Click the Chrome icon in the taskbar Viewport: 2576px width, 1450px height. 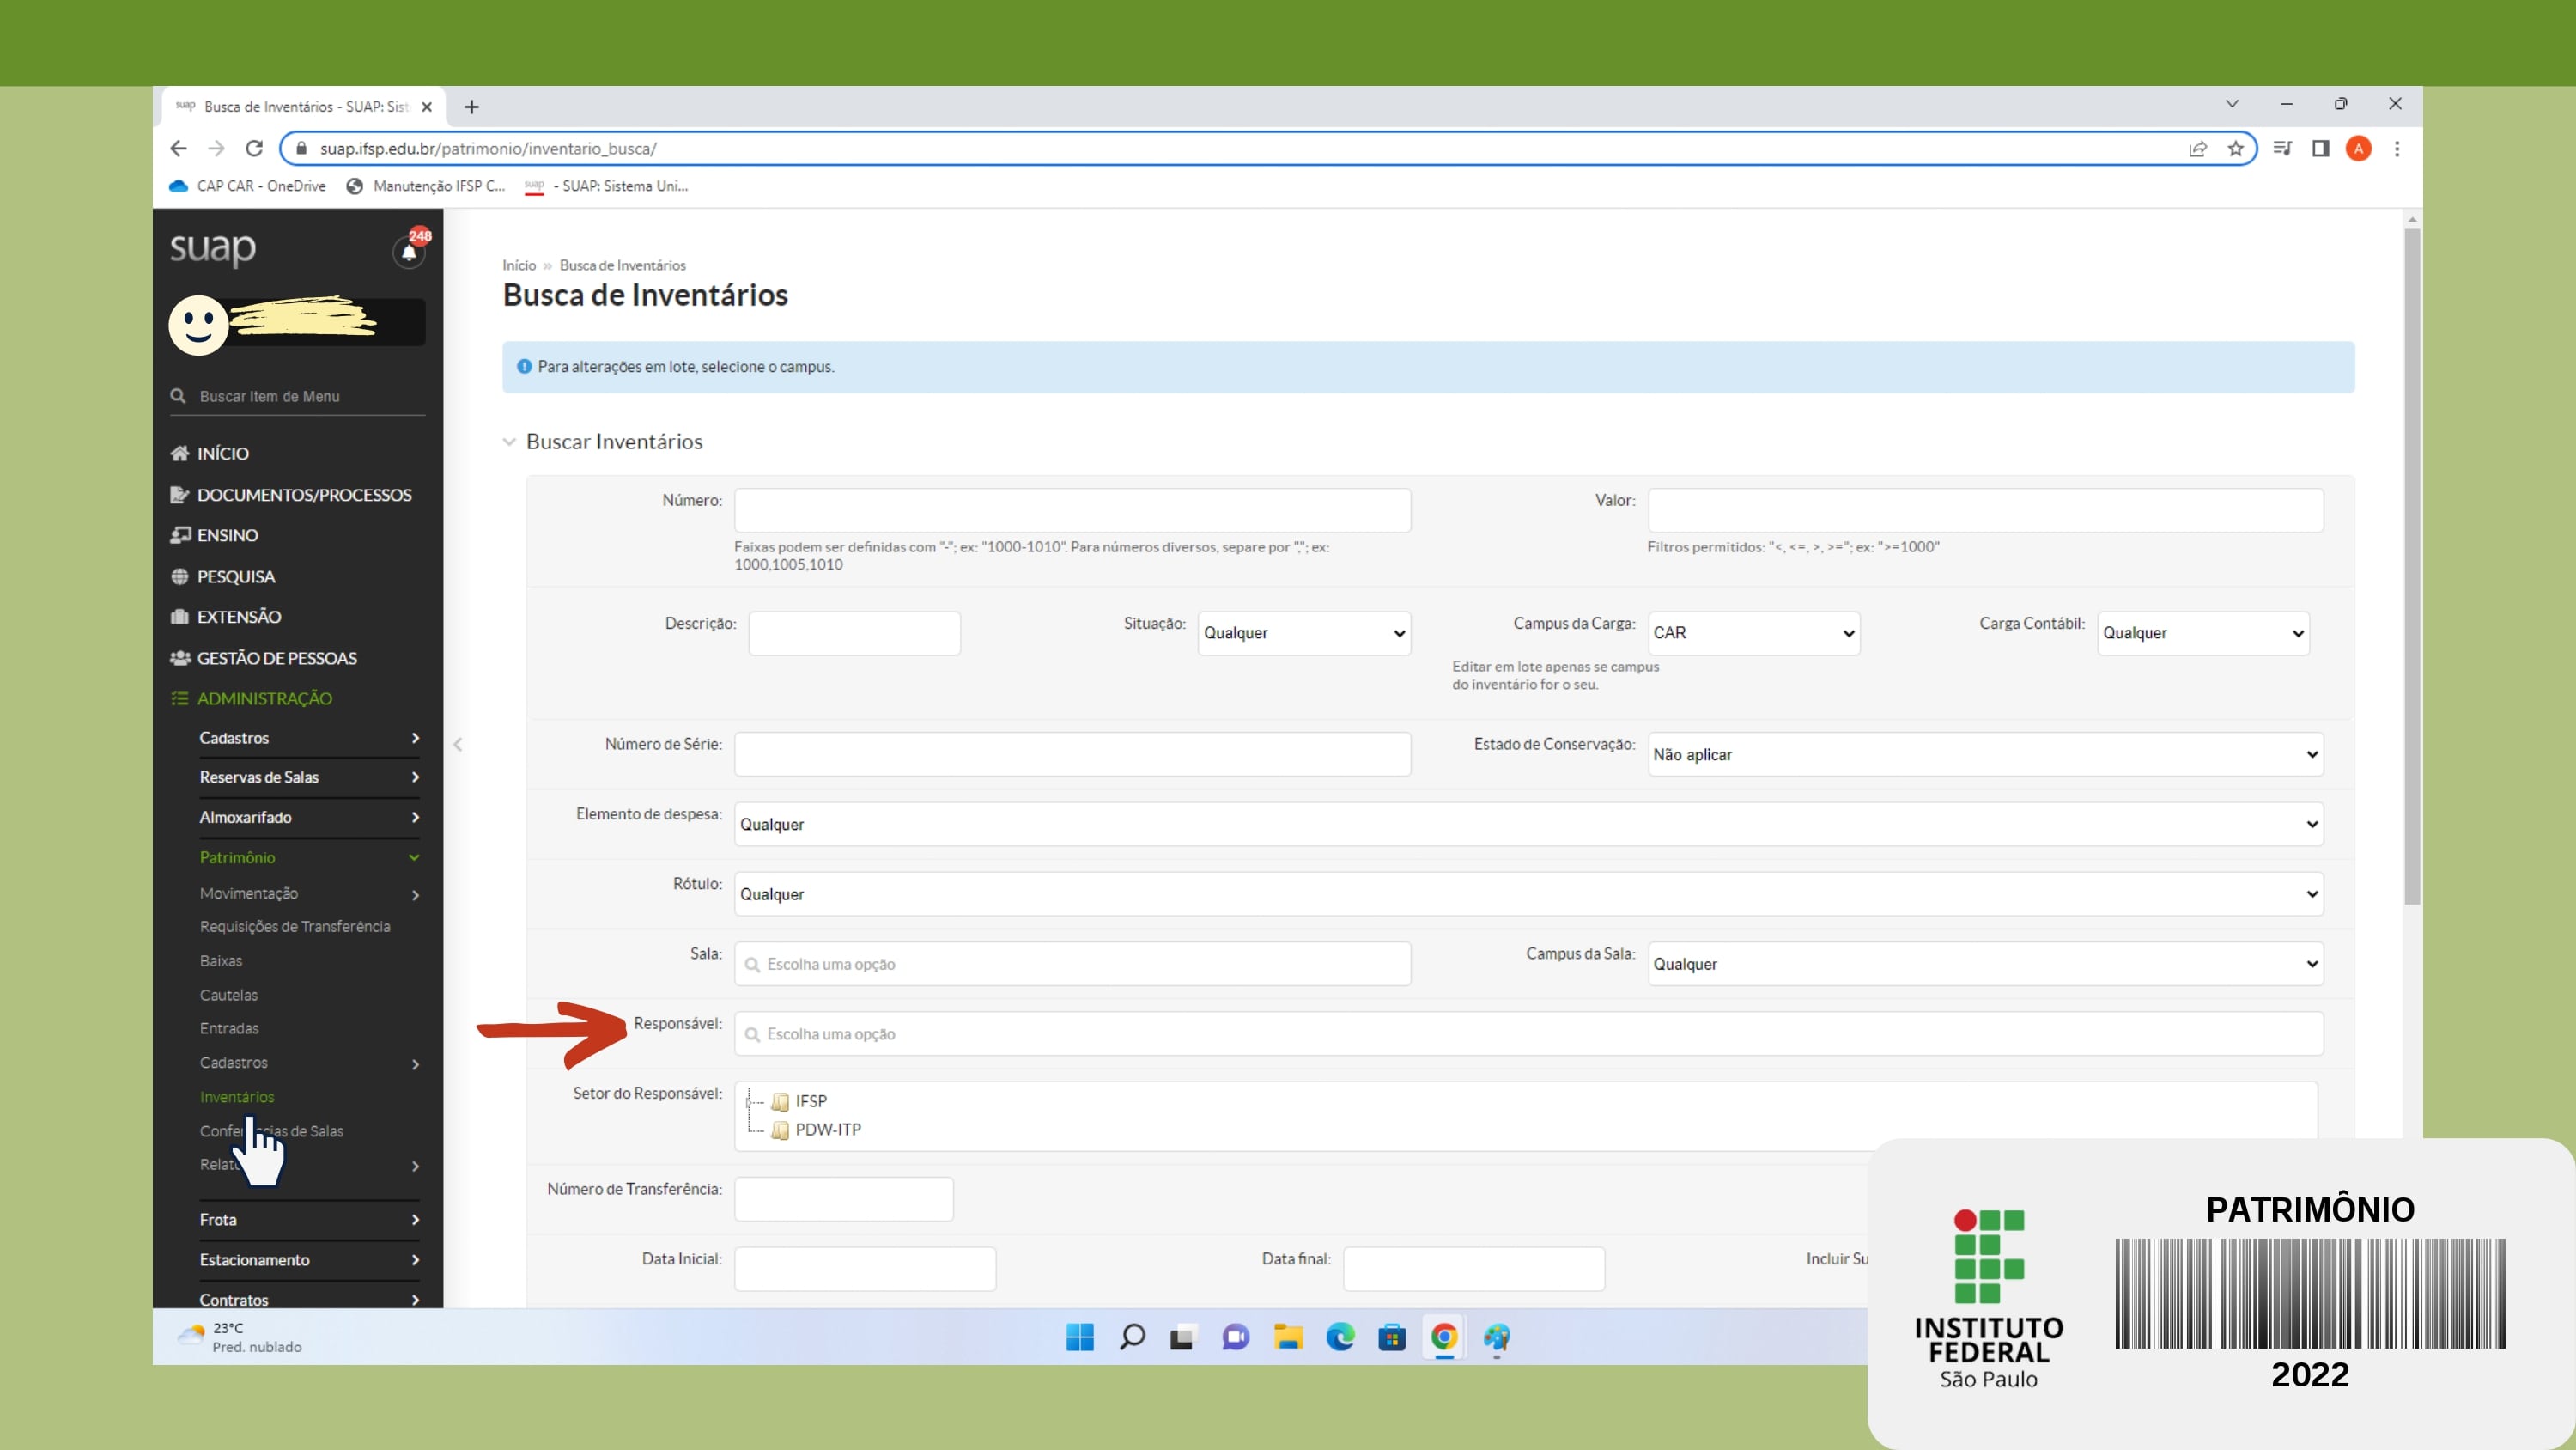[1444, 1337]
